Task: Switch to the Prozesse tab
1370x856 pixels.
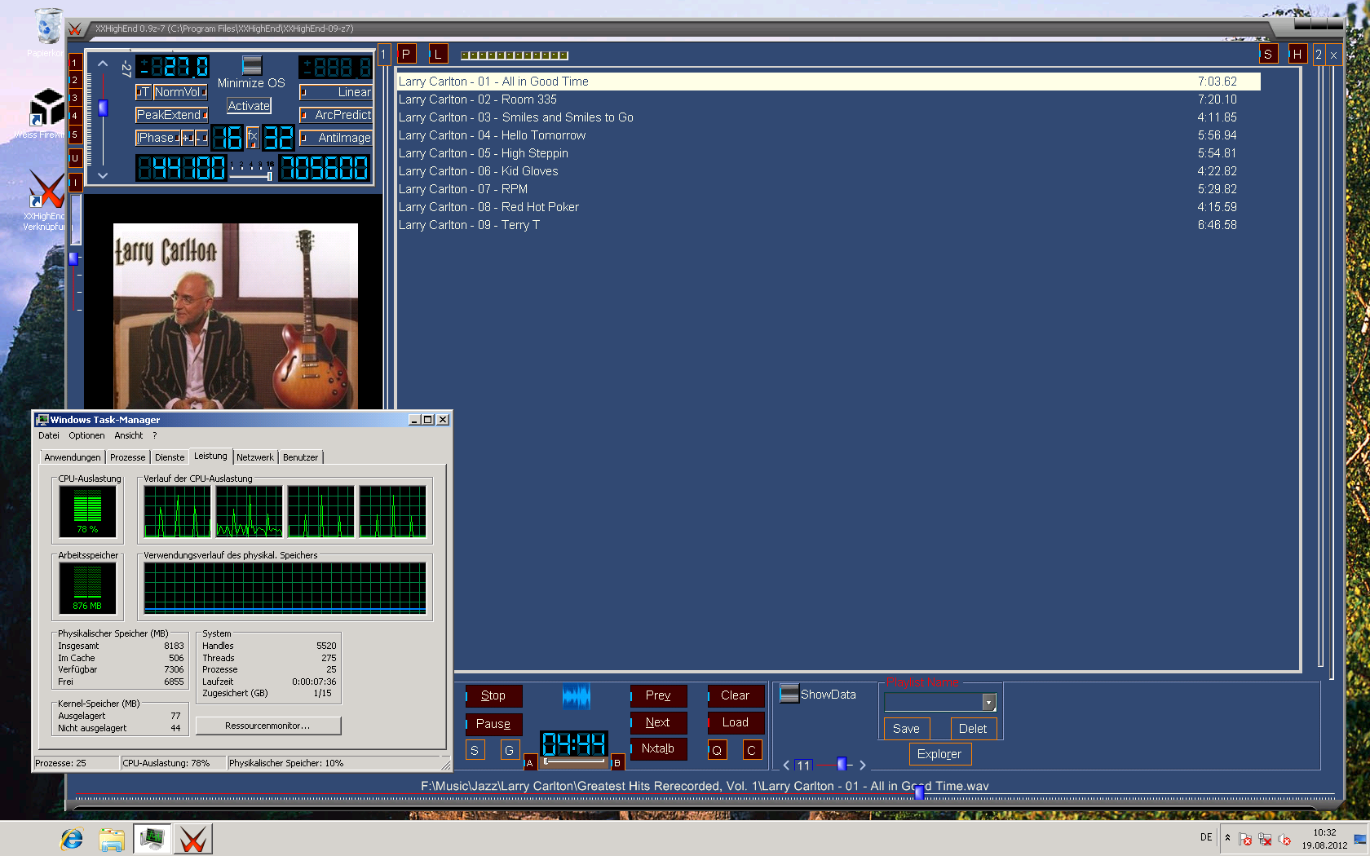Action: (x=128, y=457)
